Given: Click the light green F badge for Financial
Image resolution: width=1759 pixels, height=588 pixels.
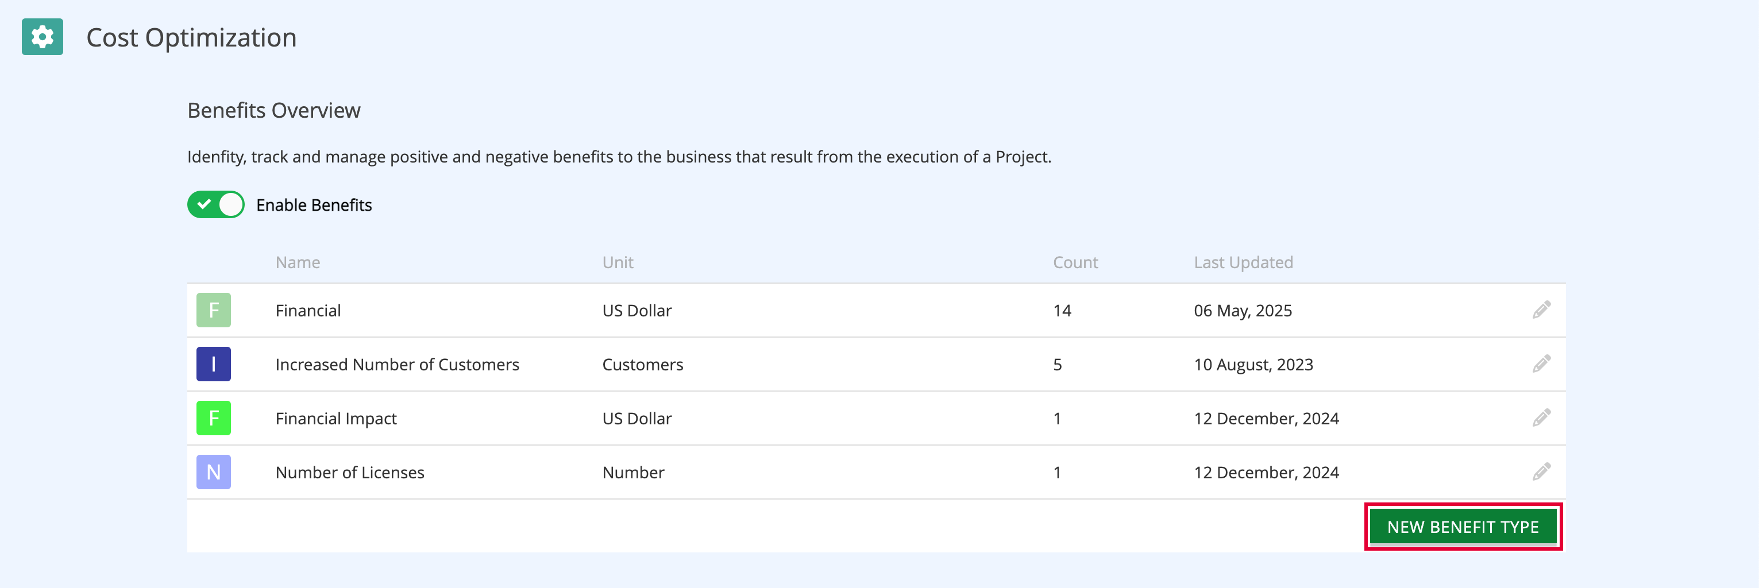Looking at the screenshot, I should click(214, 310).
